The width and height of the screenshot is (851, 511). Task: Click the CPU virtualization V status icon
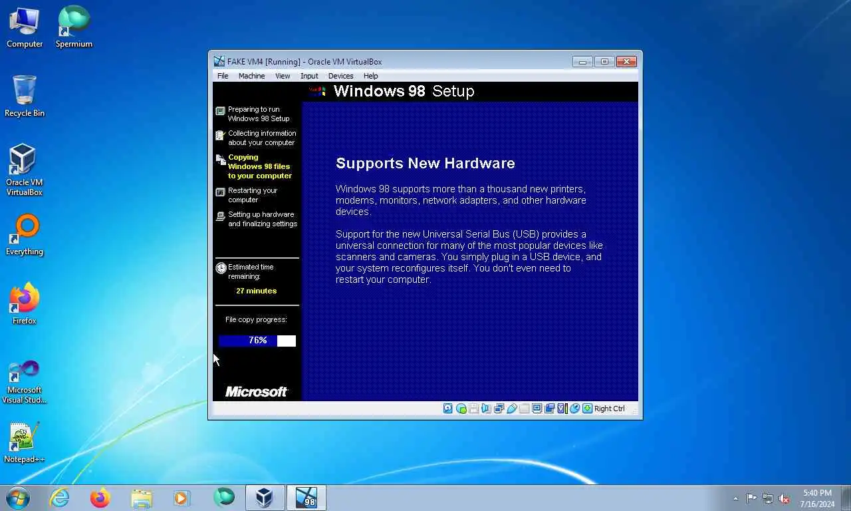click(x=561, y=409)
